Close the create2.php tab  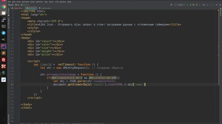pos(52,8)
